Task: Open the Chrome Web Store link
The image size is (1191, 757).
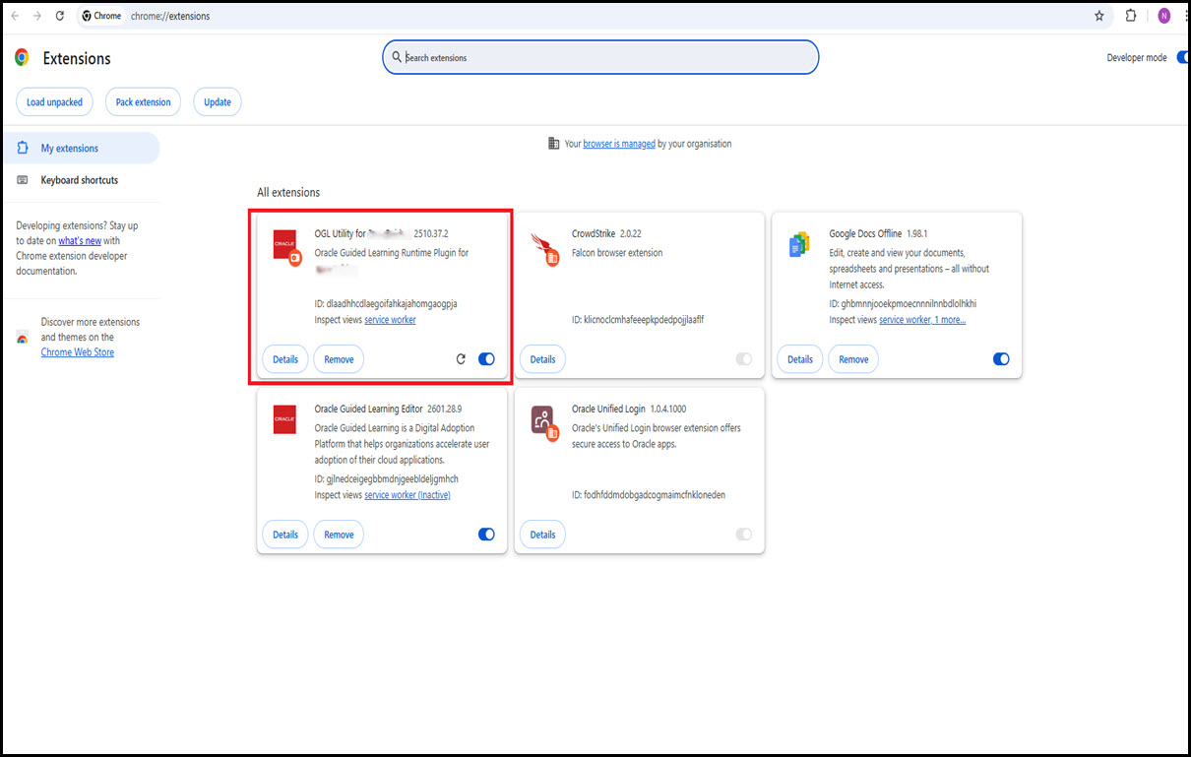Action: [x=78, y=352]
